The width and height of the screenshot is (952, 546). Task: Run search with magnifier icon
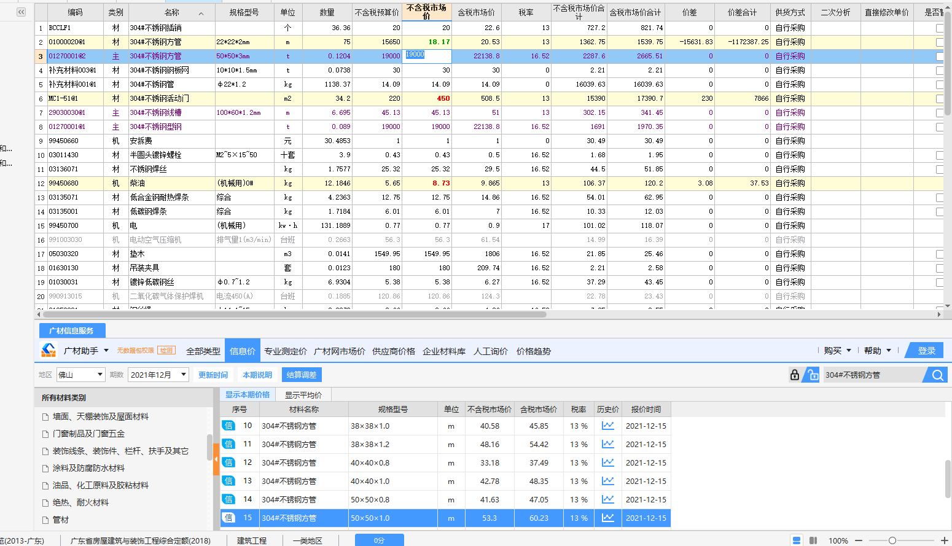[937, 375]
